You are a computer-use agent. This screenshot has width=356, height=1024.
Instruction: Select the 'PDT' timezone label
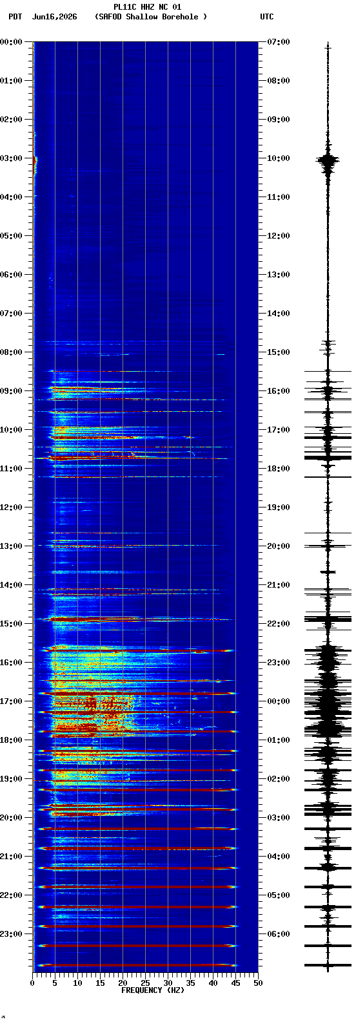[15, 17]
